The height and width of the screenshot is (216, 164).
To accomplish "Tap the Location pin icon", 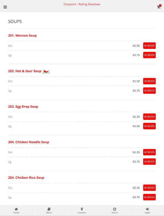I will point(82,209).
